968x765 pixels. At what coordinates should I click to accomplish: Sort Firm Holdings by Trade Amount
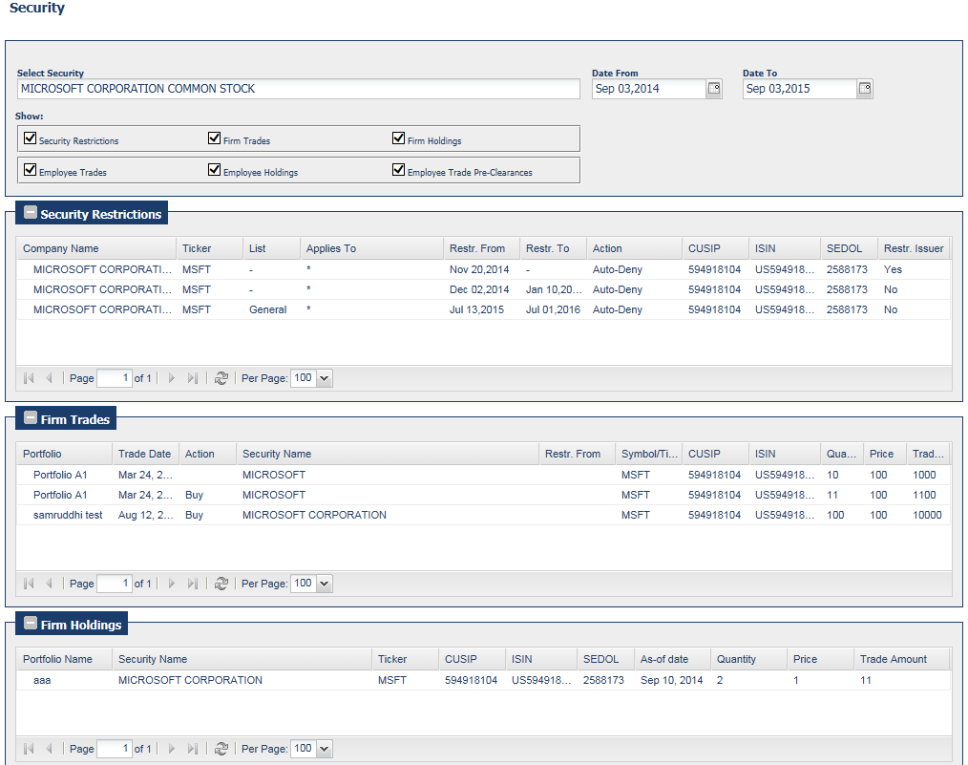[x=901, y=659]
